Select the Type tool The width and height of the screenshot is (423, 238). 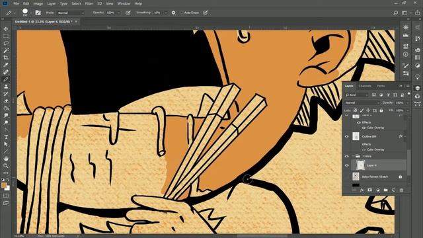point(6,137)
